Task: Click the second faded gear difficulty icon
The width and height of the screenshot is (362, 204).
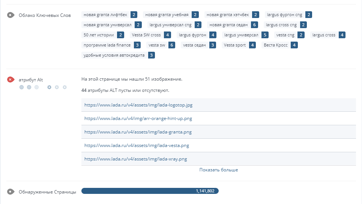Action: click(57, 87)
